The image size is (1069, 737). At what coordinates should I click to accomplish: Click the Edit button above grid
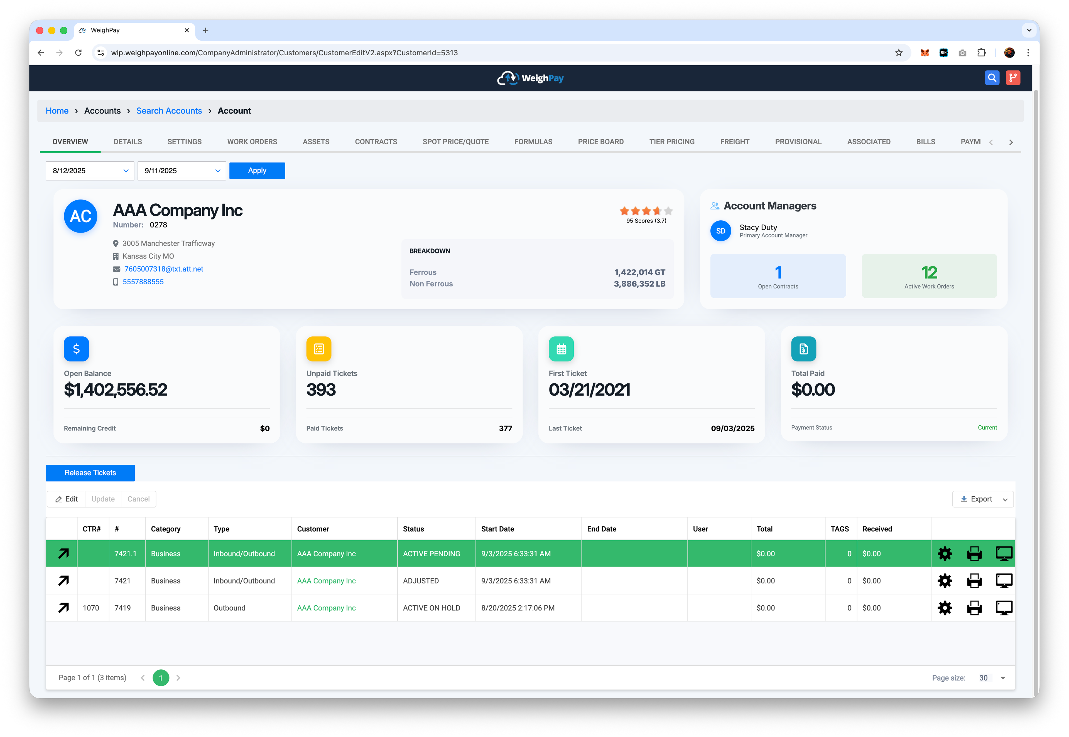[67, 499]
